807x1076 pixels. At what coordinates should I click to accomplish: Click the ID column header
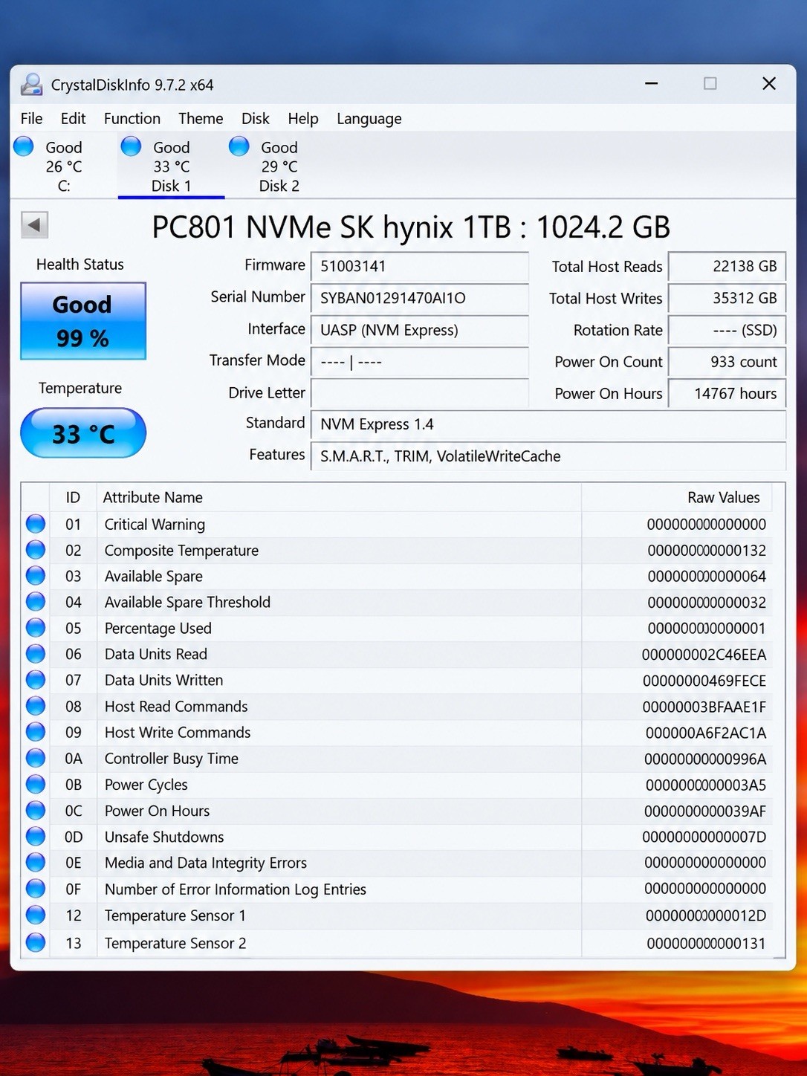point(73,497)
